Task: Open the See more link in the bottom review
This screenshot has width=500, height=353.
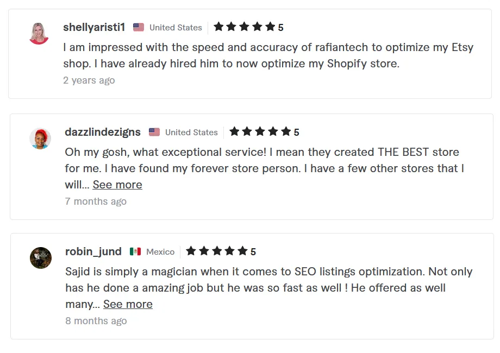Action: (x=128, y=304)
